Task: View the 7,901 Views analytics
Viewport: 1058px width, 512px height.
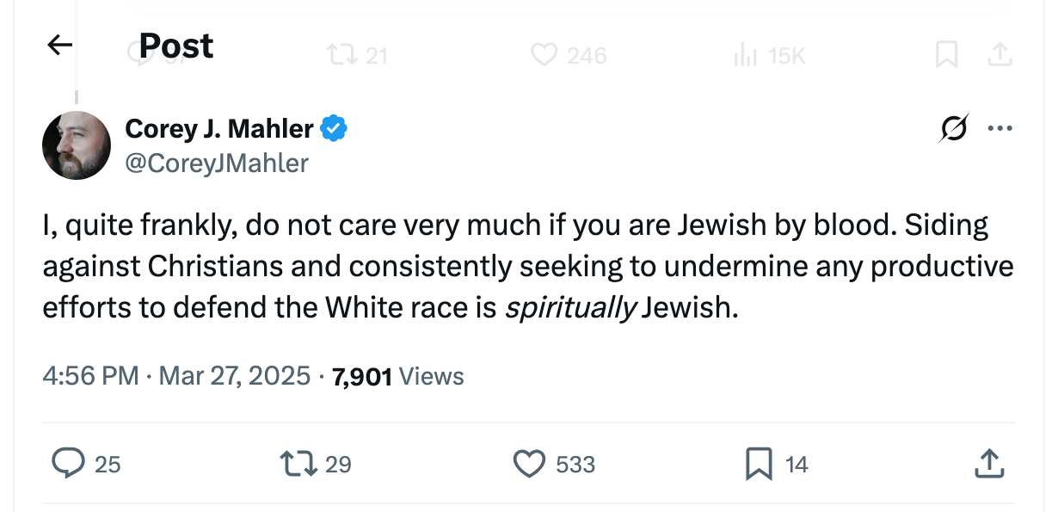Action: click(397, 376)
